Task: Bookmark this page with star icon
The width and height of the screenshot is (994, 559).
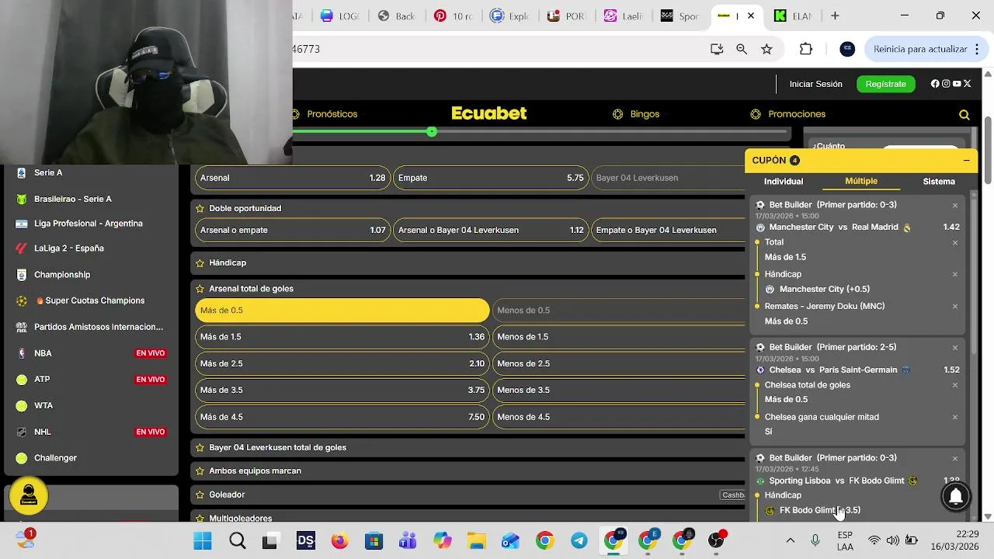Action: coord(766,49)
